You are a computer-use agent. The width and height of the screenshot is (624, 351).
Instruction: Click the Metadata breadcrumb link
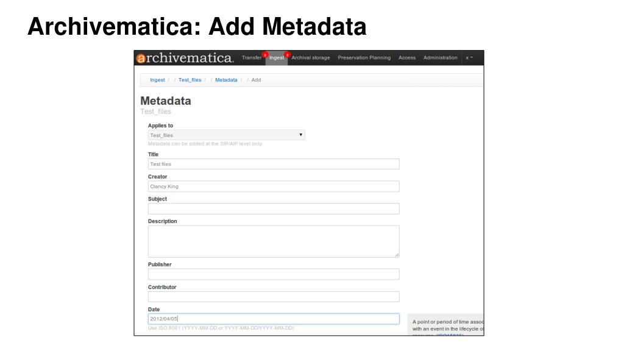click(x=226, y=80)
